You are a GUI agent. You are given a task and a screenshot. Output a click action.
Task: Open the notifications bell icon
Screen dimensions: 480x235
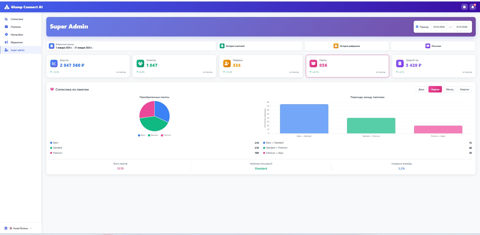(472, 7)
